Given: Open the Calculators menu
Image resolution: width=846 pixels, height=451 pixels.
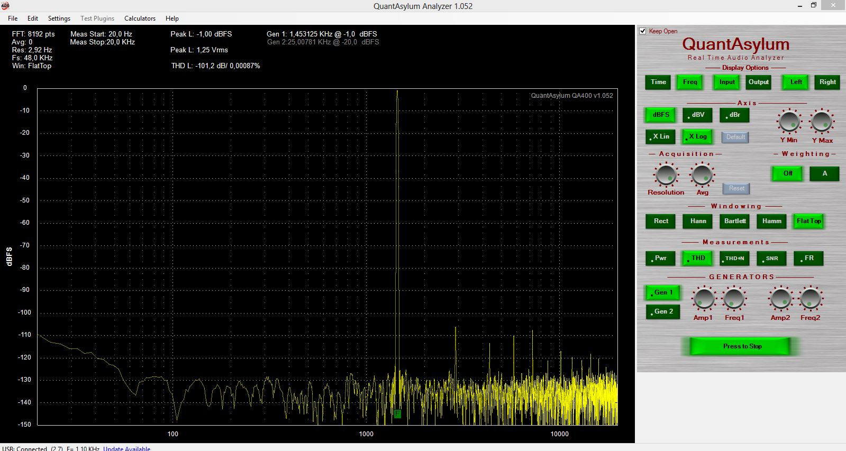Looking at the screenshot, I should coord(140,18).
